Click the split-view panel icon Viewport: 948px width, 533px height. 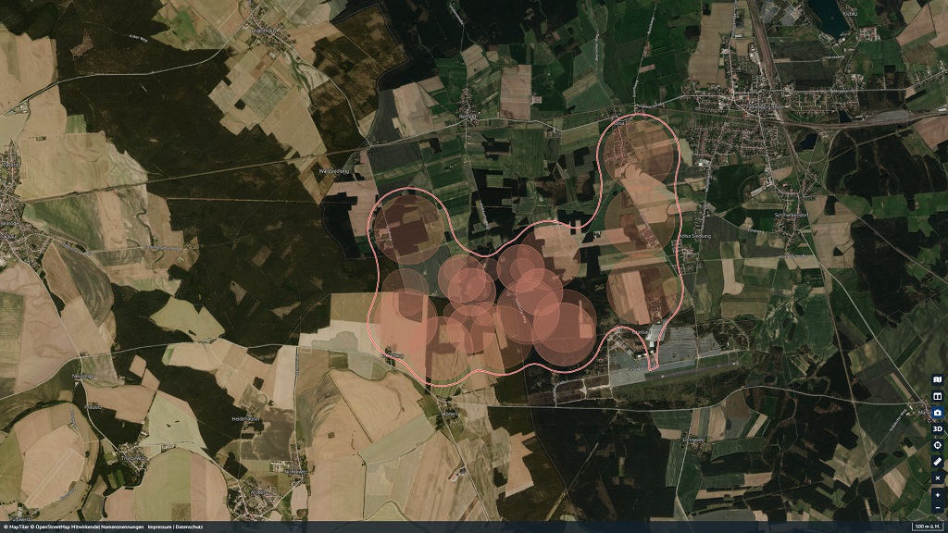937,396
